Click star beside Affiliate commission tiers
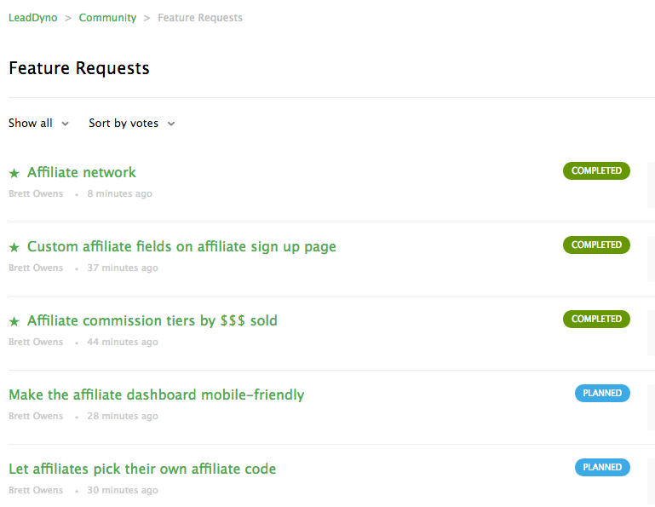 [x=14, y=321]
